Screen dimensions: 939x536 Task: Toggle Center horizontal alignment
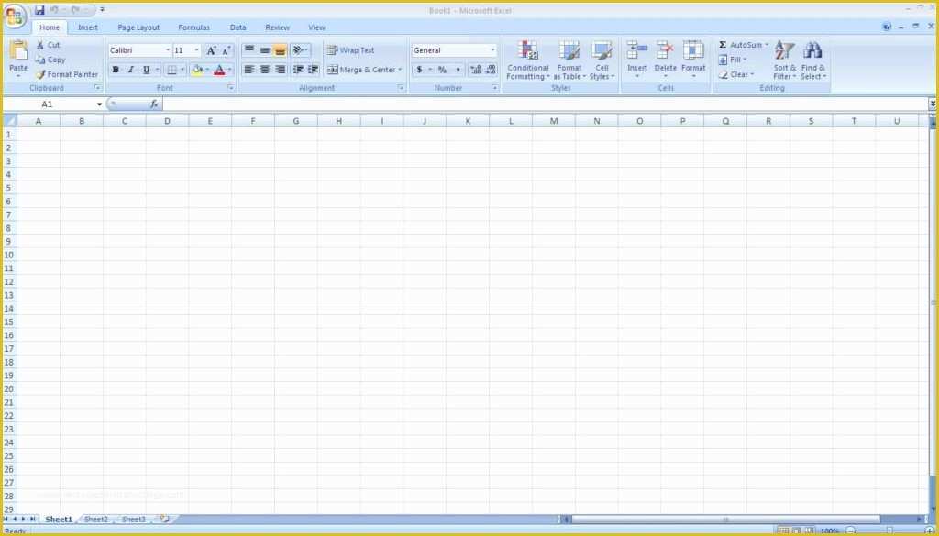coord(265,70)
